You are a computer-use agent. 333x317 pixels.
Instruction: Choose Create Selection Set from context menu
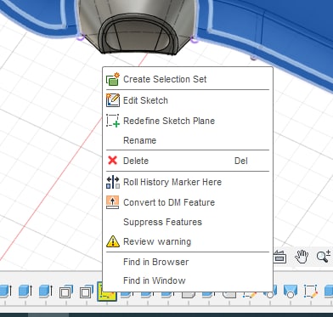click(x=187, y=79)
